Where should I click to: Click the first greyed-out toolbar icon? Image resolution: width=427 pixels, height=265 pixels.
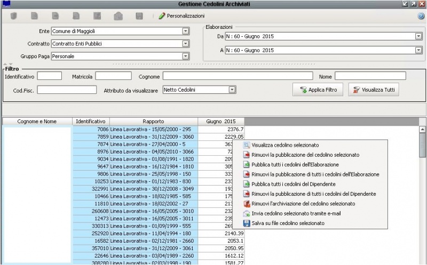[x=14, y=16]
